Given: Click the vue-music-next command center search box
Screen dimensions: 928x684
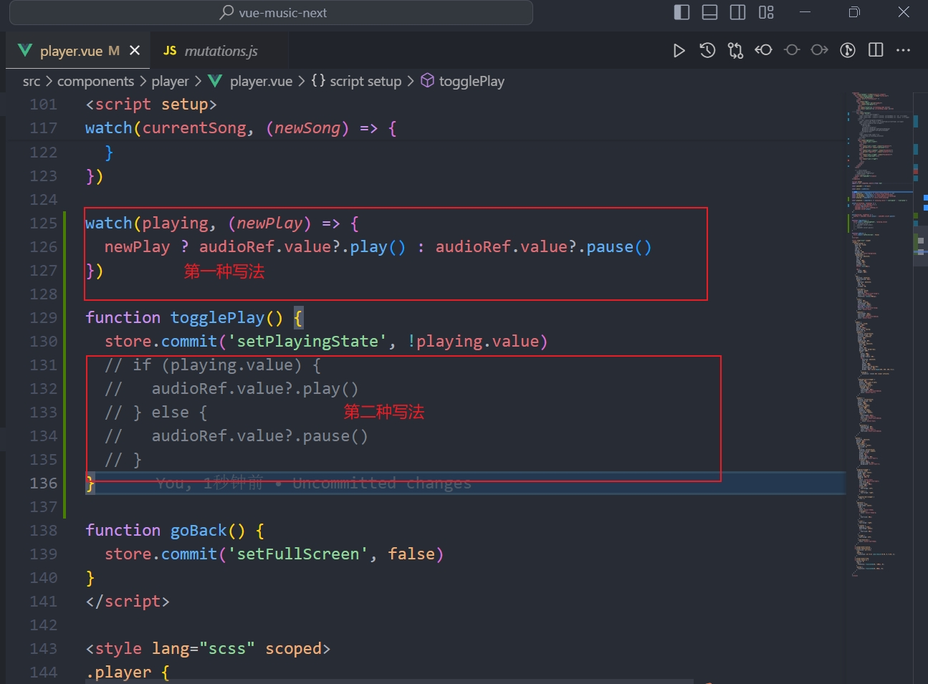Looking at the screenshot, I should click(271, 12).
